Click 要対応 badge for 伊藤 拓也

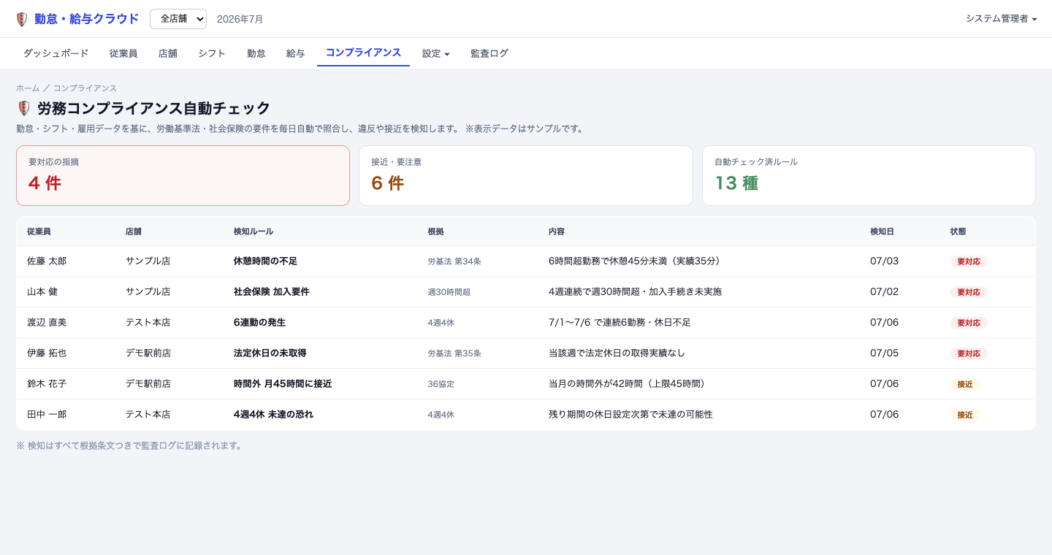click(x=969, y=353)
